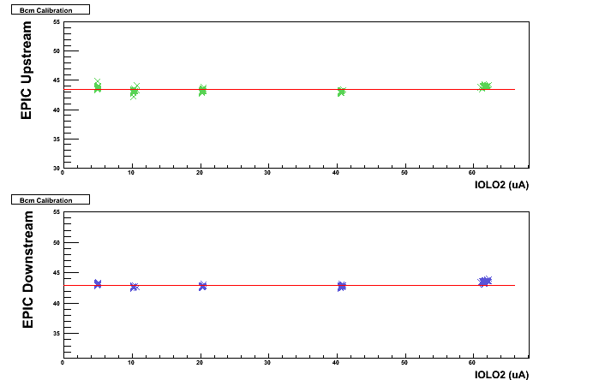Viewport: 593px width, 380px height.
Task: Select the blue data cluster near 10 uA
Action: tap(135, 287)
